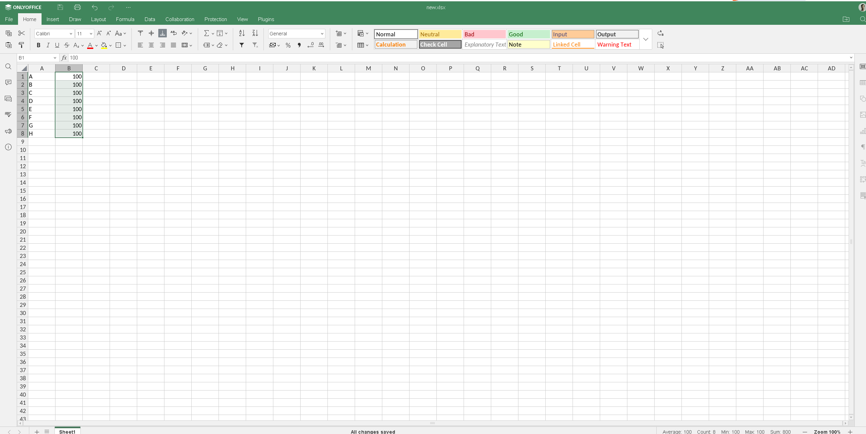The width and height of the screenshot is (866, 434).
Task: Open the Comments panel in left sidebar
Action: click(x=9, y=83)
